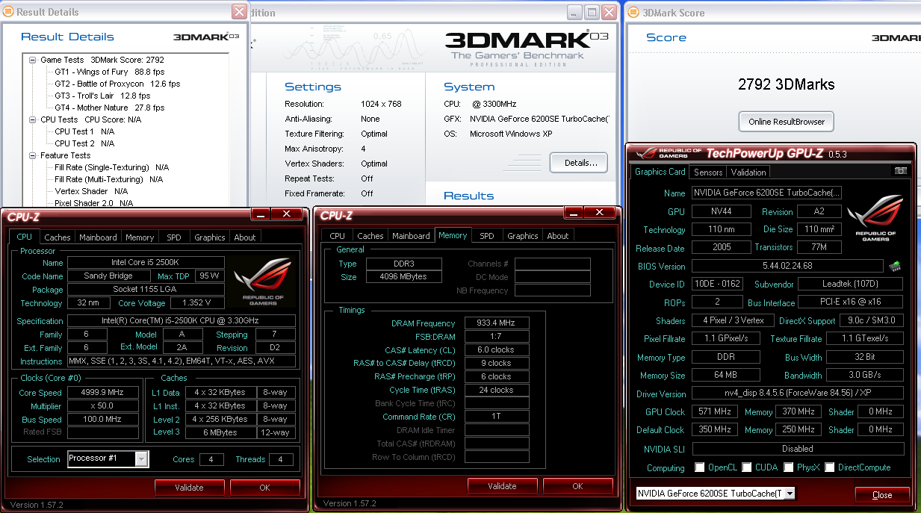Click the Intel Core i5 2500K name field

pyautogui.click(x=146, y=263)
